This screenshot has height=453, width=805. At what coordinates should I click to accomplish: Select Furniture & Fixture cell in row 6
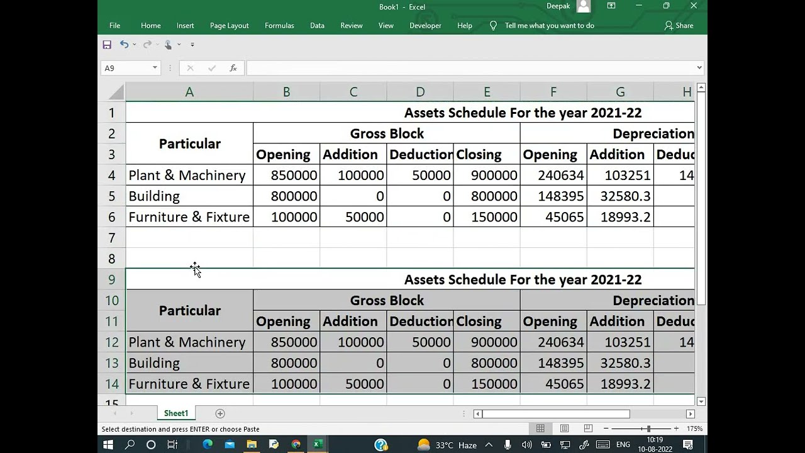coord(189,217)
